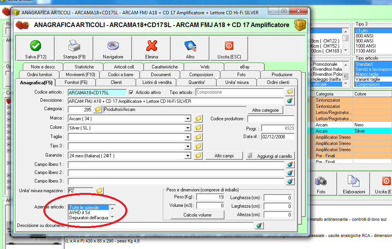
Task: Open the Codici a barre tab
Action: (120, 74)
